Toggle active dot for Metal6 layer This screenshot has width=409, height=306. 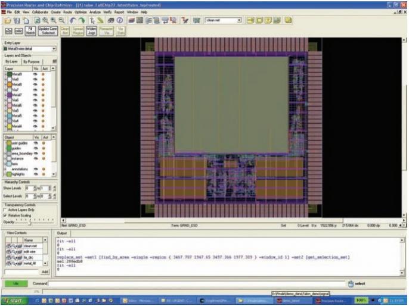[44, 105]
